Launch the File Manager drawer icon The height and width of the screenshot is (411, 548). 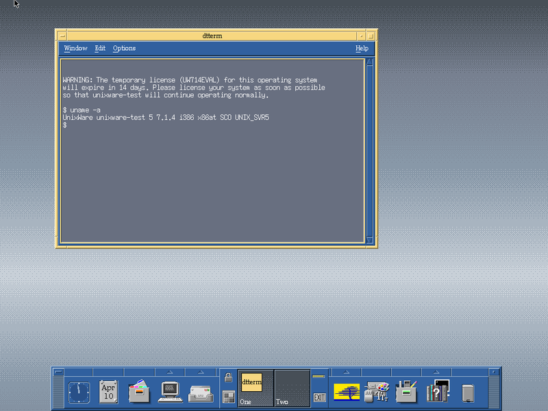coord(139,391)
